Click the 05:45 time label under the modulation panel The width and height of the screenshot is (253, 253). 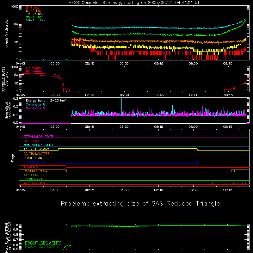pyautogui.click(x=159, y=127)
